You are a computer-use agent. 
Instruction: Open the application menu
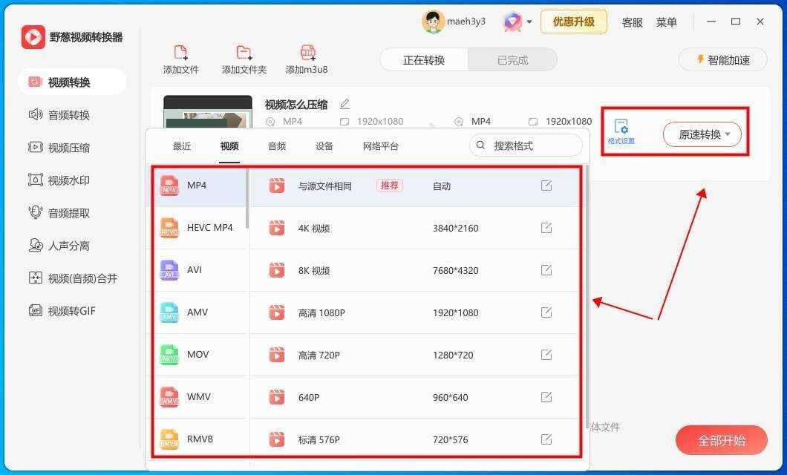tap(667, 22)
